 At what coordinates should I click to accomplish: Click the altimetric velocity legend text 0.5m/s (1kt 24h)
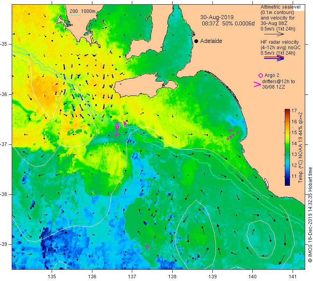[278, 29]
